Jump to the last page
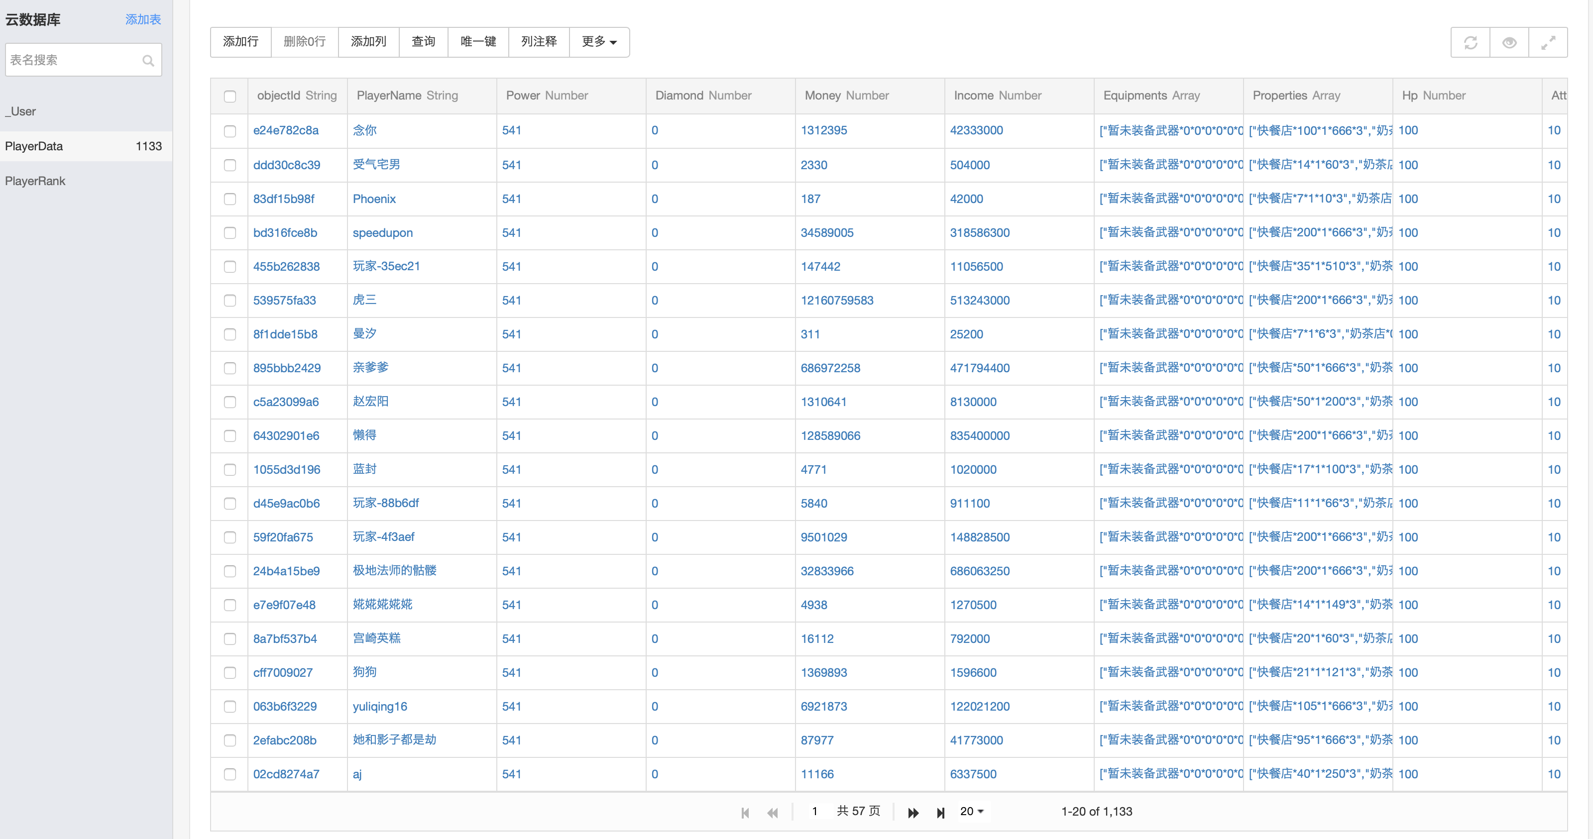1593x839 pixels. 940,813
